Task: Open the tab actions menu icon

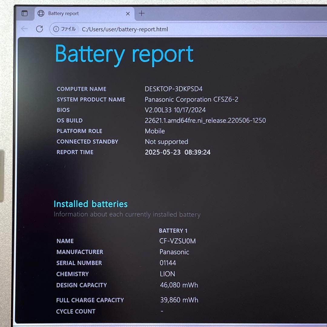Action: click(25, 13)
